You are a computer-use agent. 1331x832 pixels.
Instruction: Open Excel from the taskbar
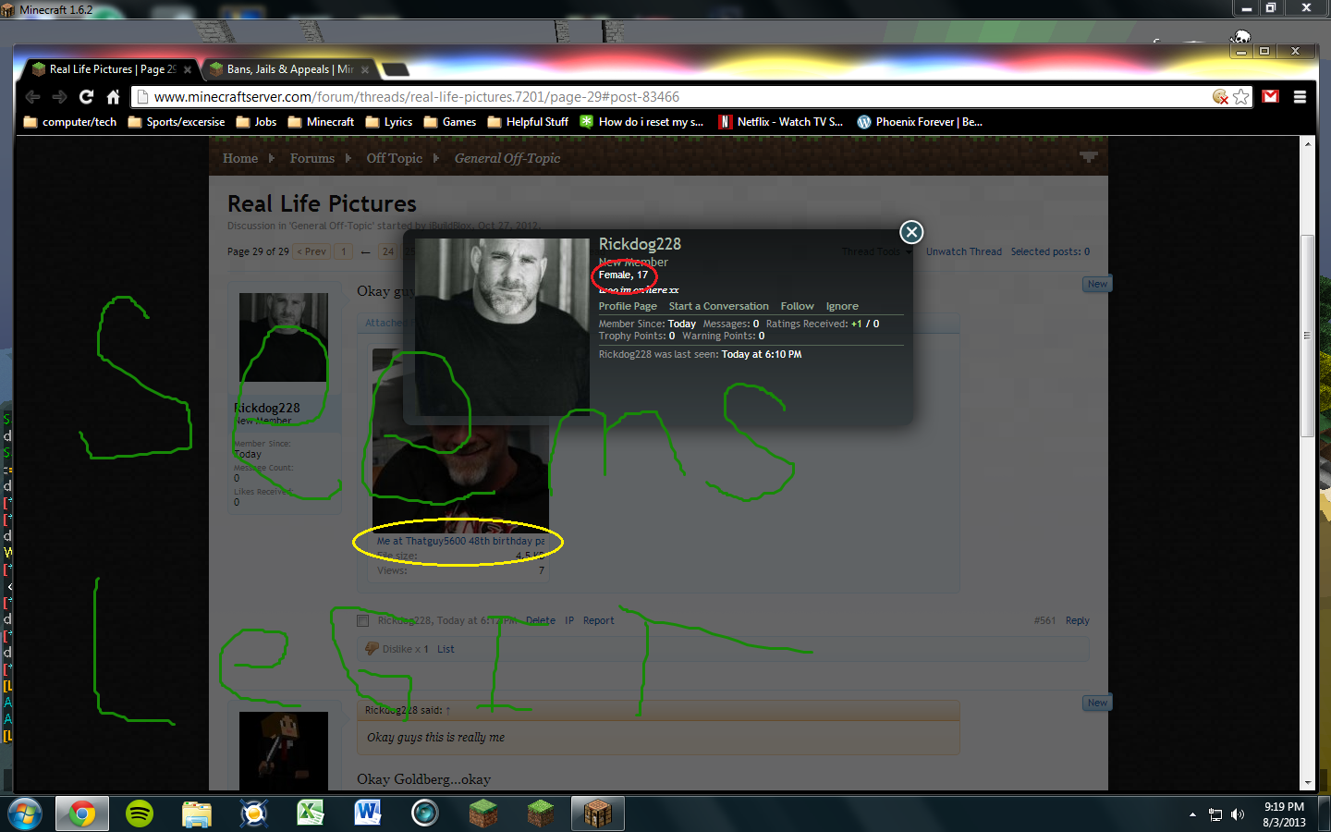point(311,814)
